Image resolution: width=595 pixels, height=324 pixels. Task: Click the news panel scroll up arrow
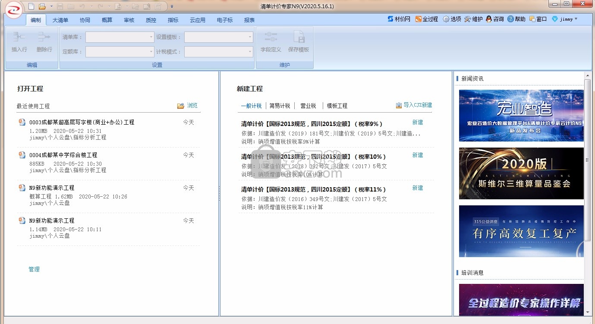click(x=588, y=76)
